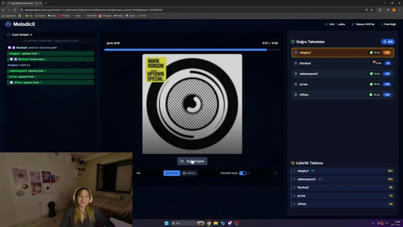Viewport: 403px width, 227px height.
Task: Select EbuAsaf row in Doğru Tahminler
Action: point(343,63)
